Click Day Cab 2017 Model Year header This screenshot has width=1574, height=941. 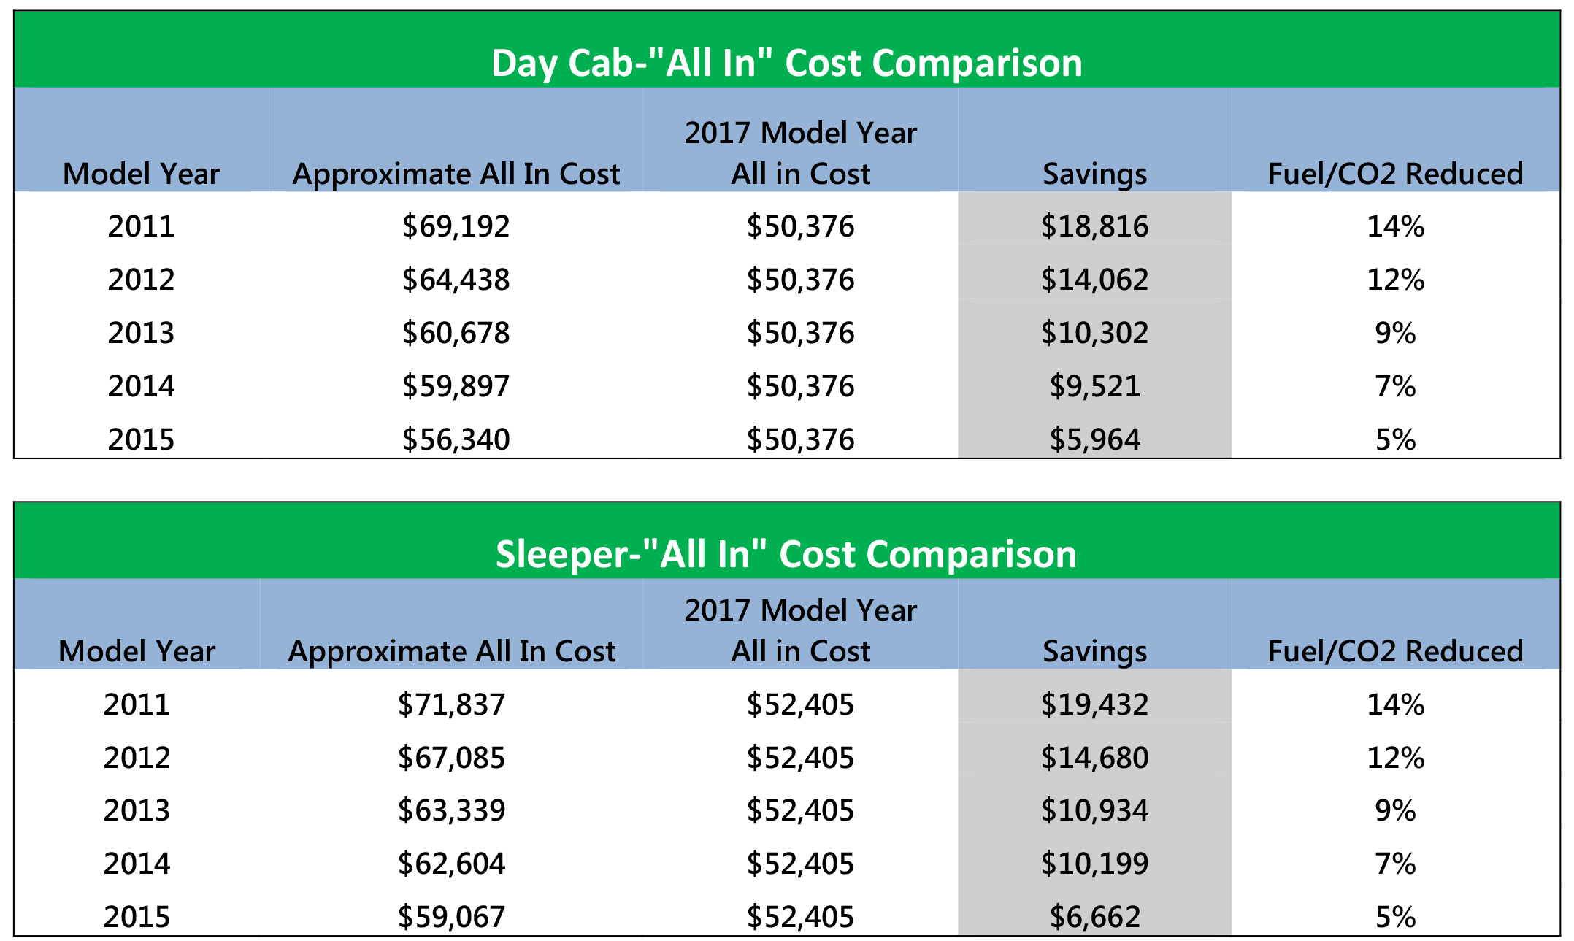[800, 153]
